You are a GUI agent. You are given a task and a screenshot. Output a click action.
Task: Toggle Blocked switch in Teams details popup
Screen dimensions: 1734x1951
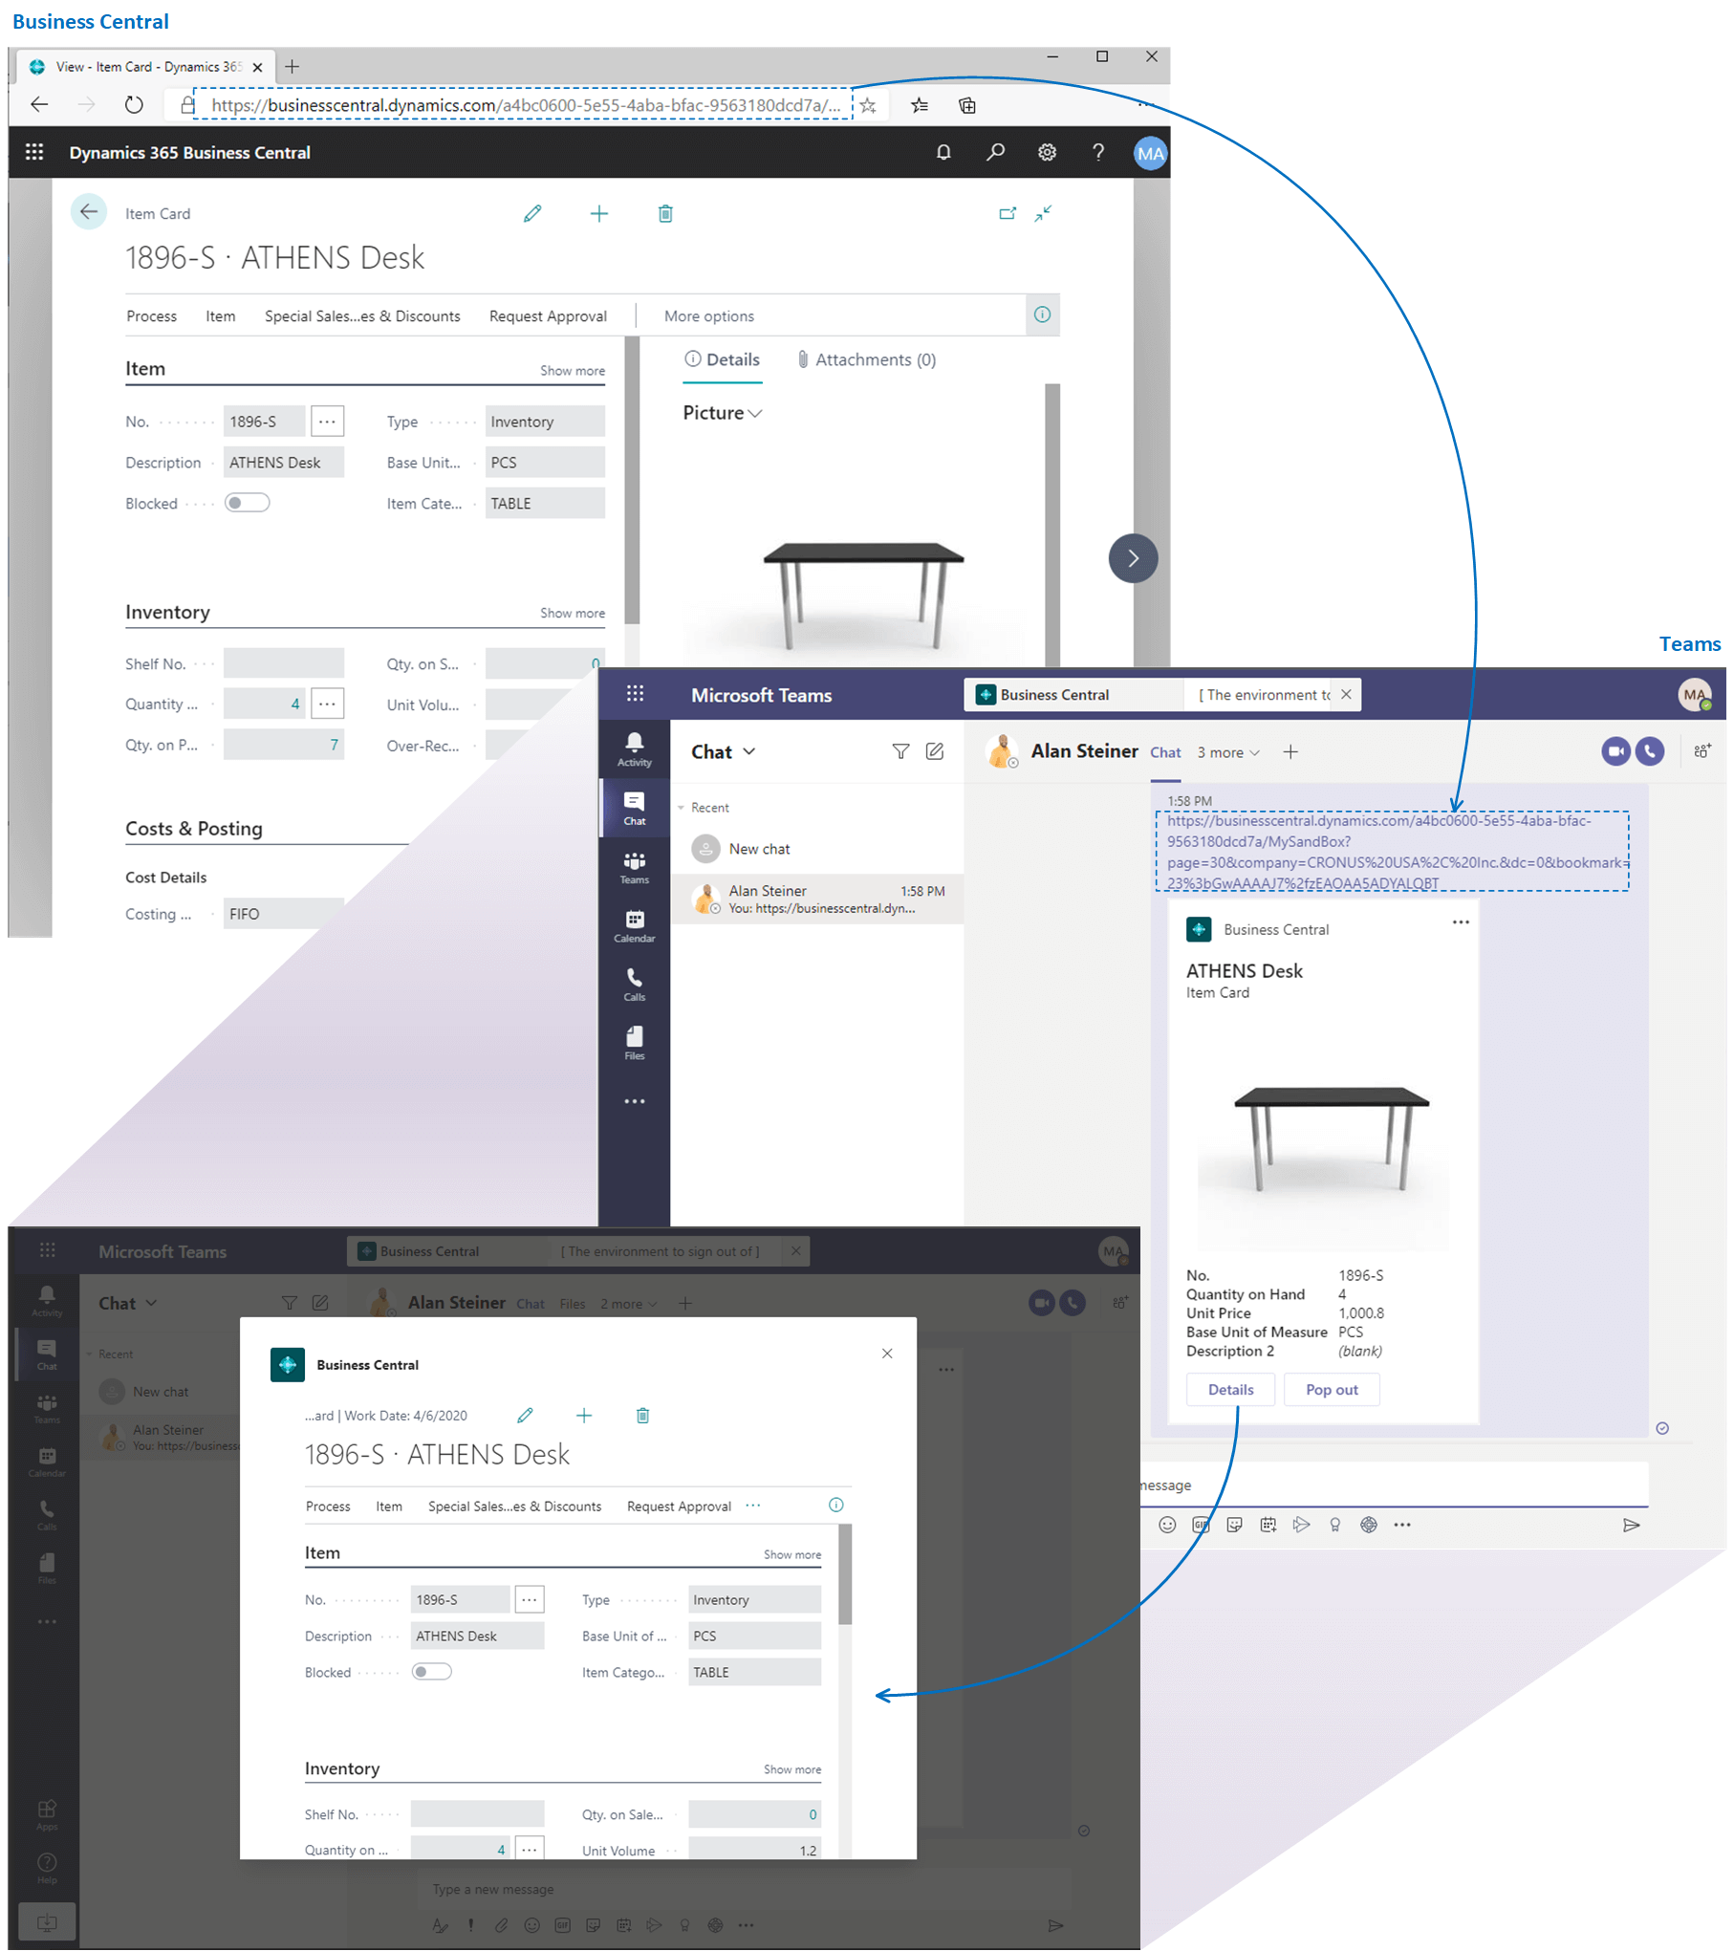pyautogui.click(x=432, y=1672)
